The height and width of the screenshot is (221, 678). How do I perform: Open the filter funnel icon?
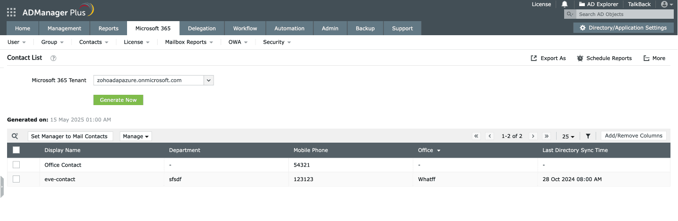click(x=588, y=136)
